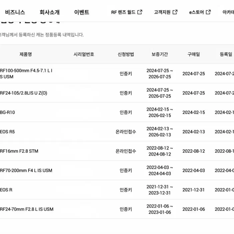Click warranty period 2022-01-06 ~ 2023-01-06
The width and height of the screenshot is (234, 234).
click(x=160, y=209)
